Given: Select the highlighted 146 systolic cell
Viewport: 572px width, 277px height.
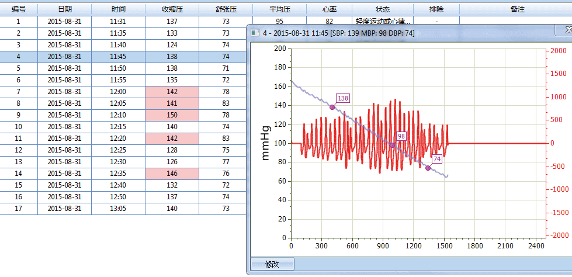Looking at the screenshot, I should (x=172, y=174).
